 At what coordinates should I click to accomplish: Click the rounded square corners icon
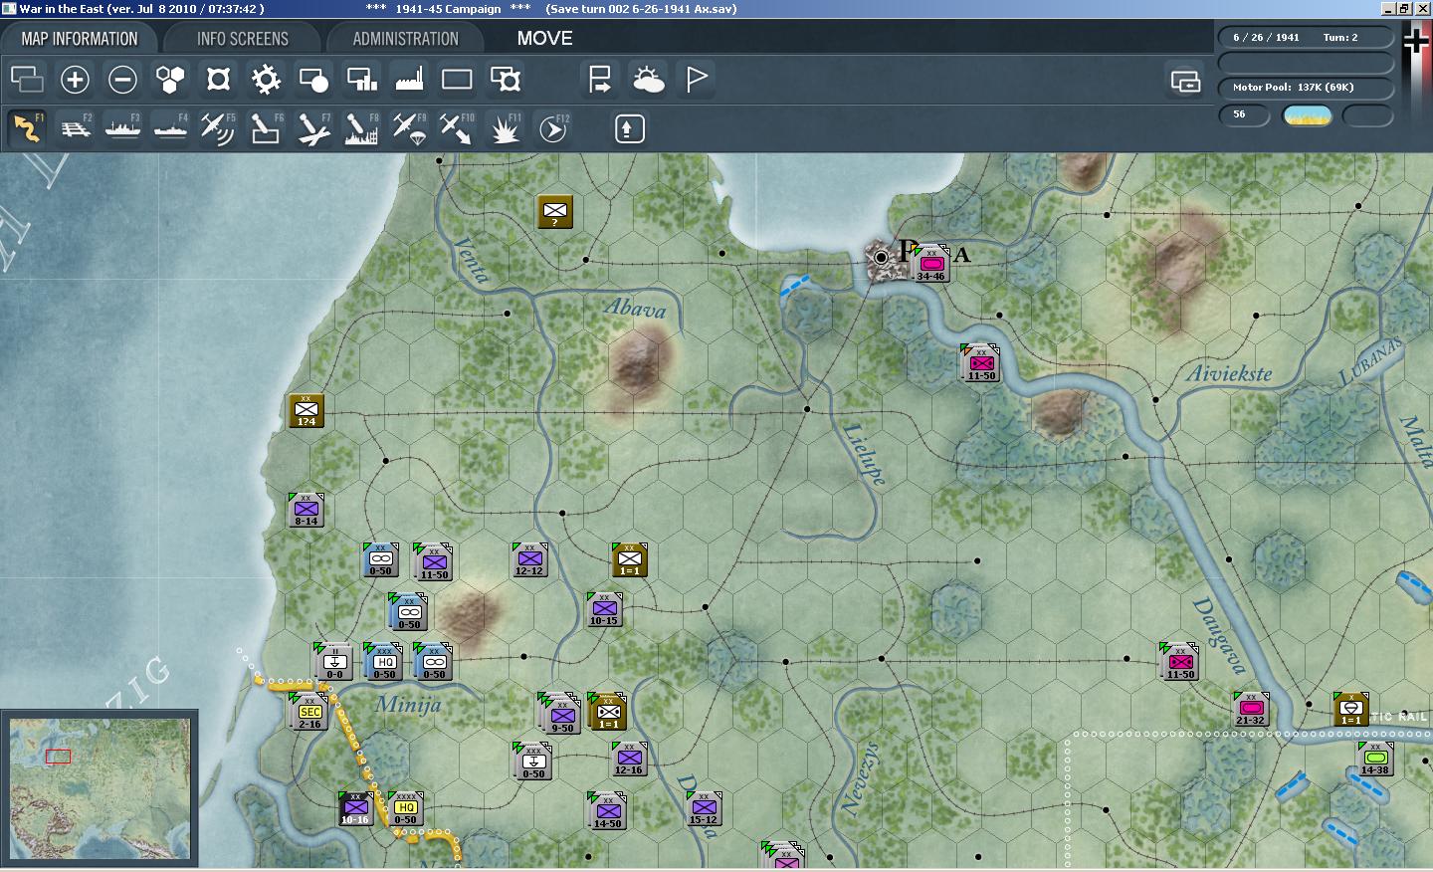coord(218,79)
